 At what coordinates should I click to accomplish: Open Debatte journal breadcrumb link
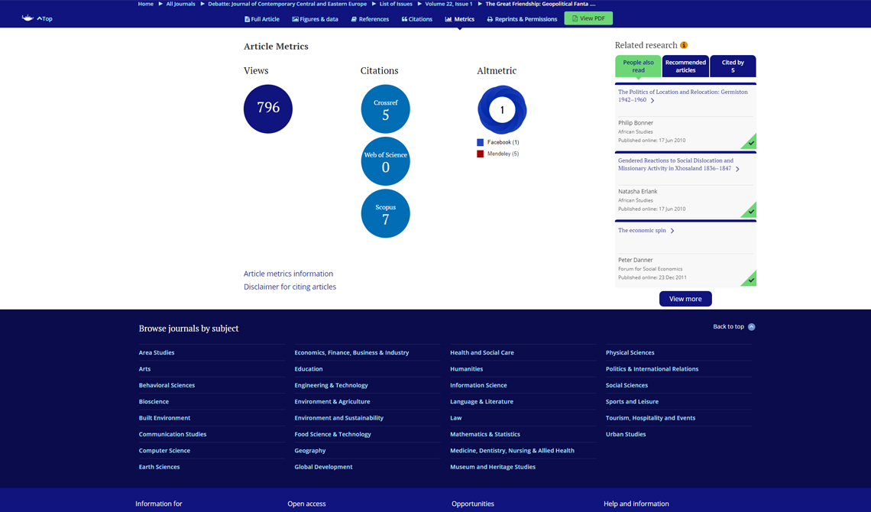(287, 4)
